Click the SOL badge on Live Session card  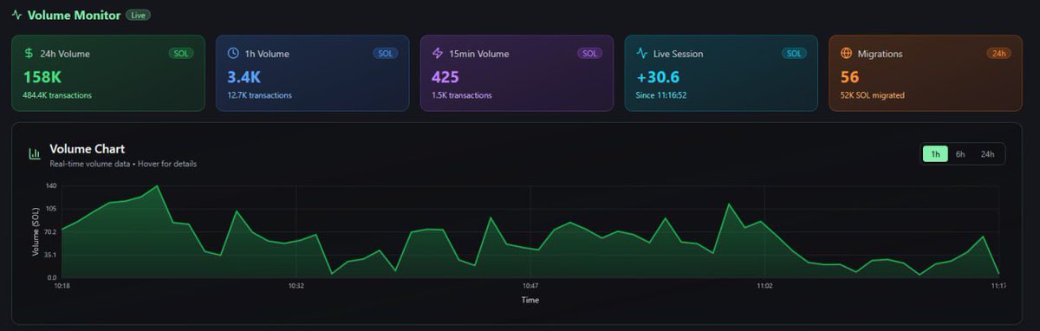[794, 53]
